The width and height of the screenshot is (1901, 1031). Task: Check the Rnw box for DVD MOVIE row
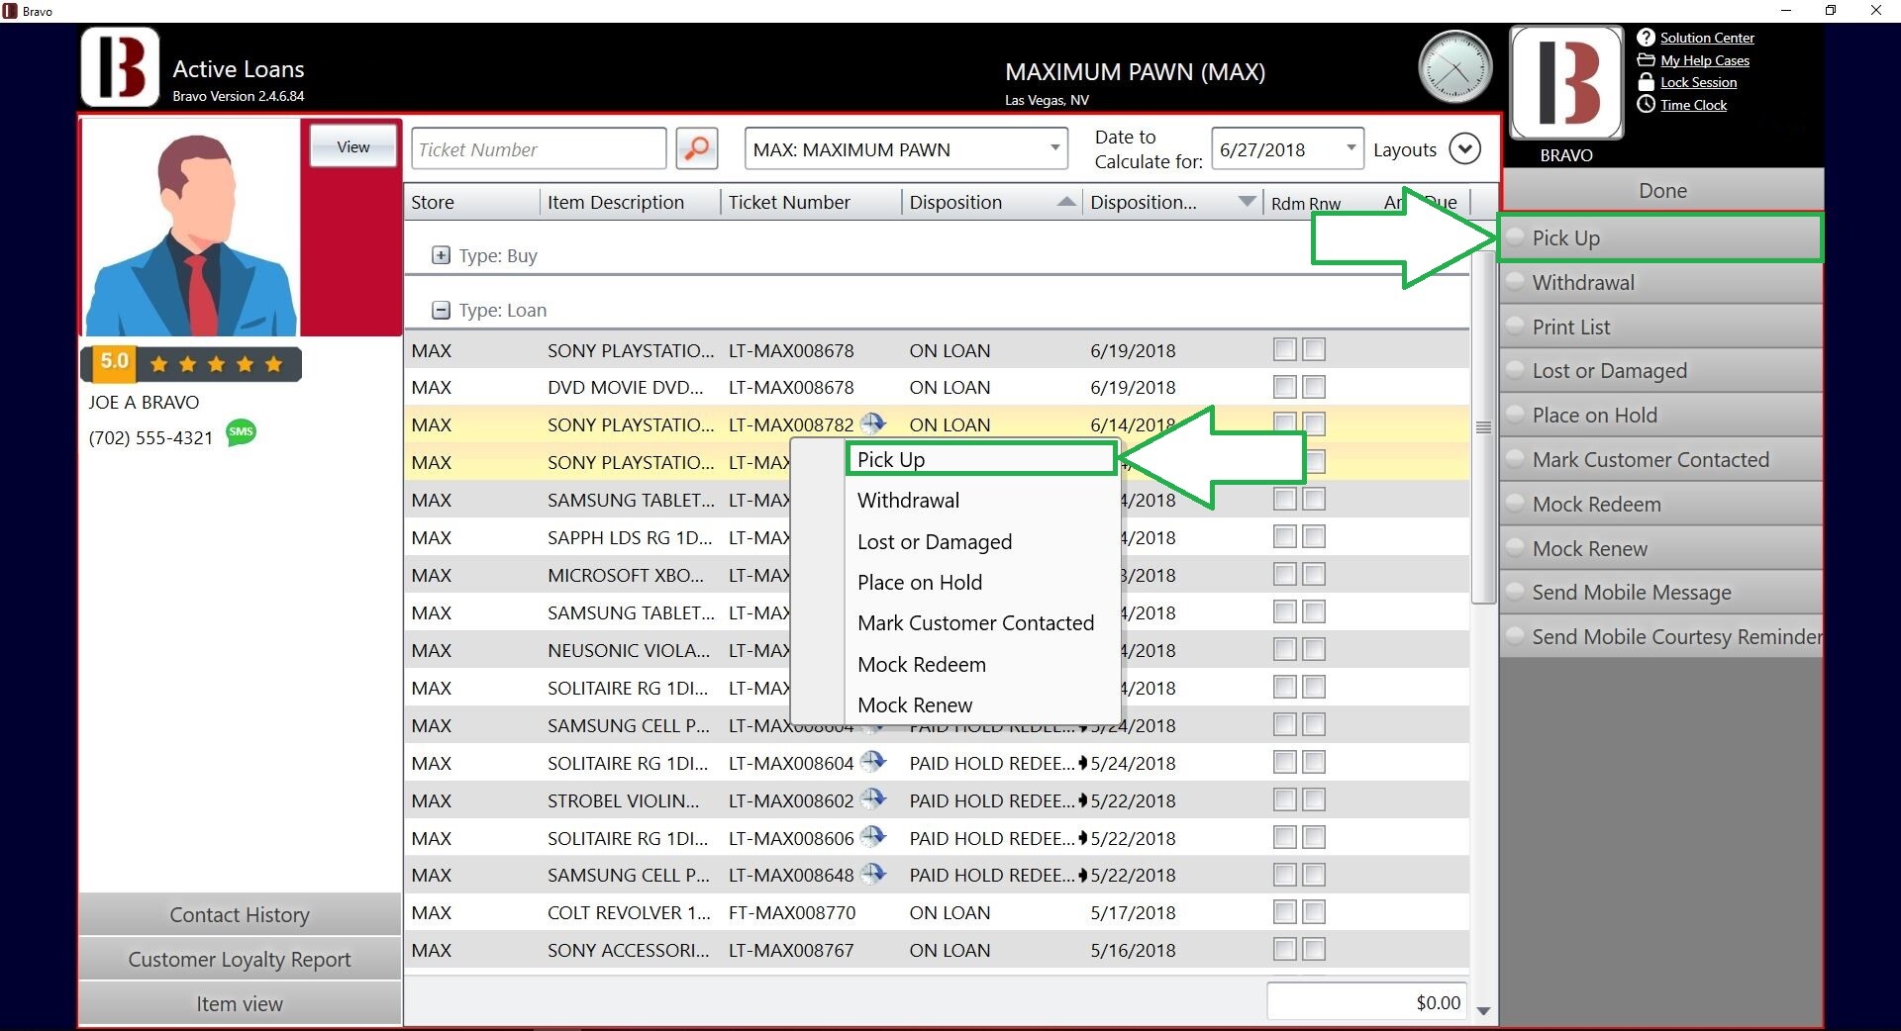point(1314,387)
